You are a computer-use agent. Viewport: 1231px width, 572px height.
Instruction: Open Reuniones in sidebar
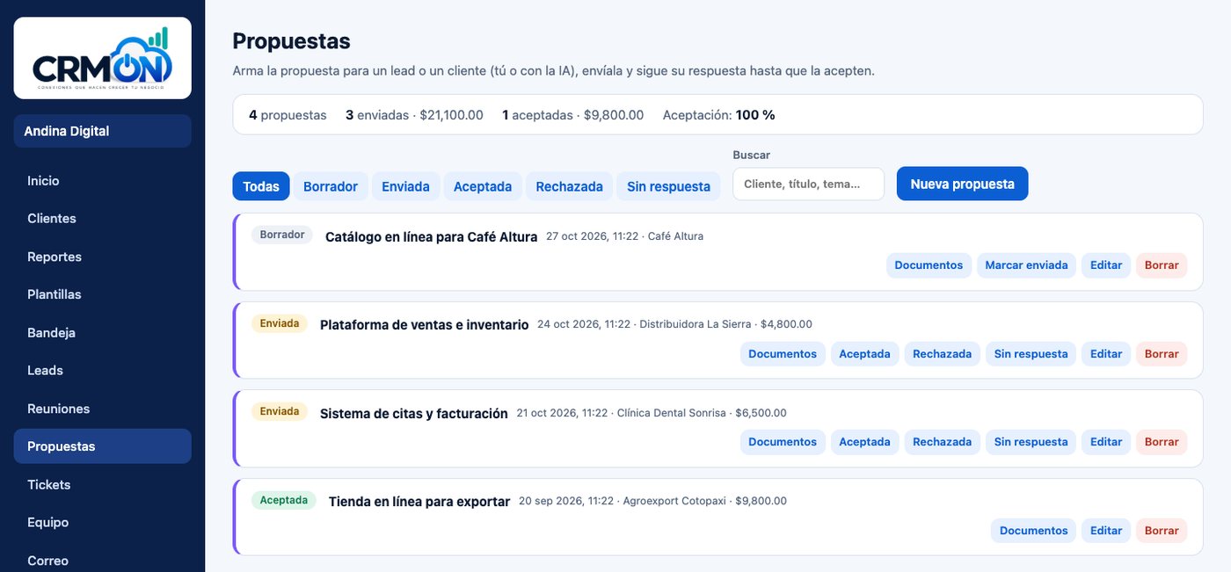[102, 409]
